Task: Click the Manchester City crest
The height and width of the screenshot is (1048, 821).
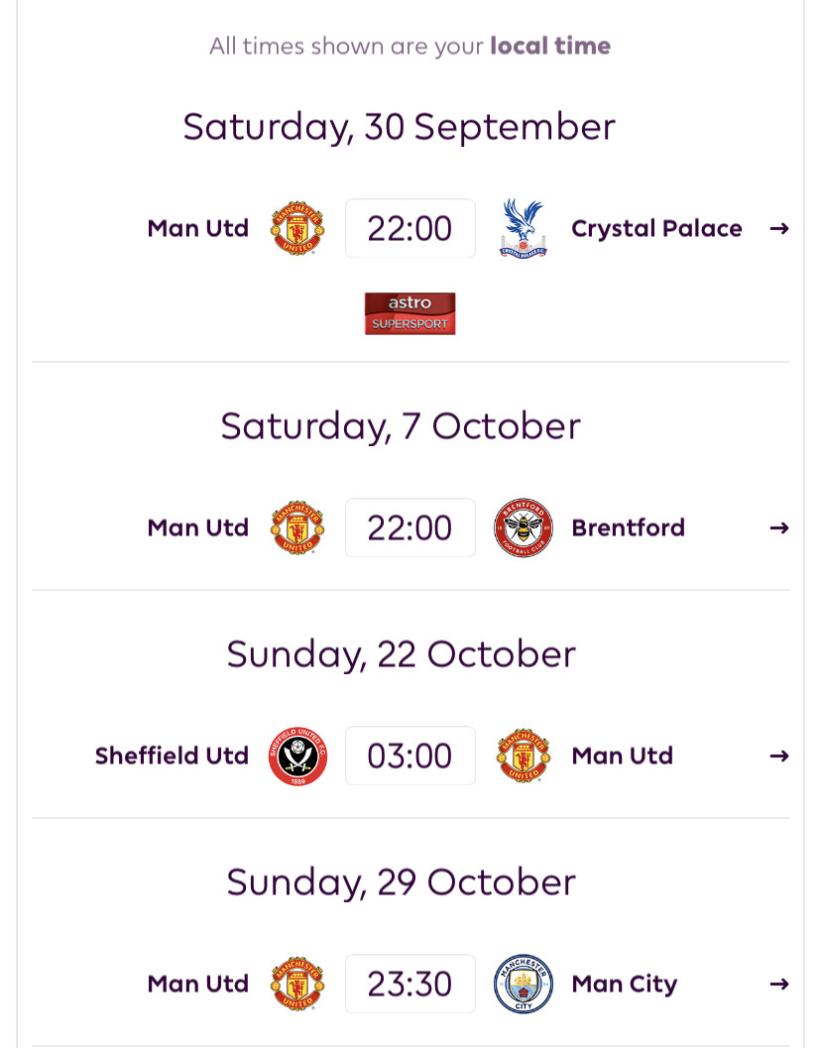Action: (524, 984)
